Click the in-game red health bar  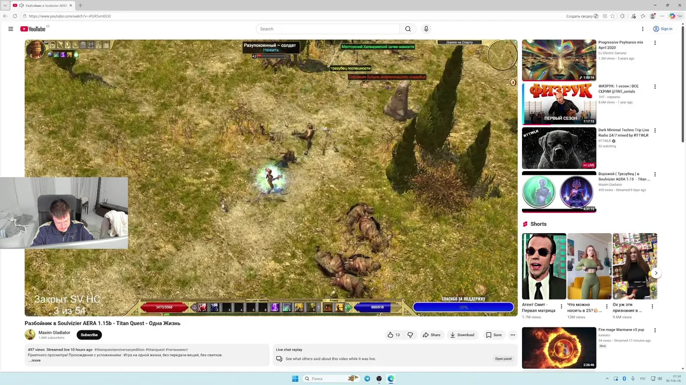[x=164, y=307]
